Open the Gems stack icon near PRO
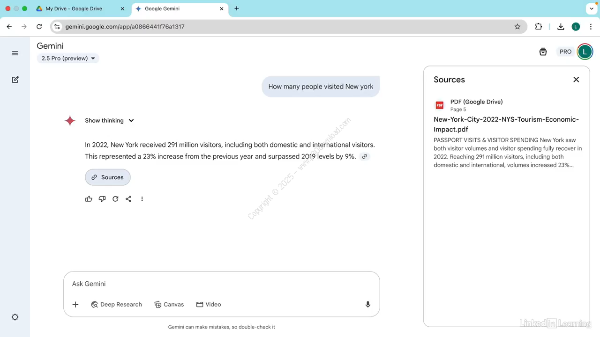600x337 pixels. coord(543,52)
